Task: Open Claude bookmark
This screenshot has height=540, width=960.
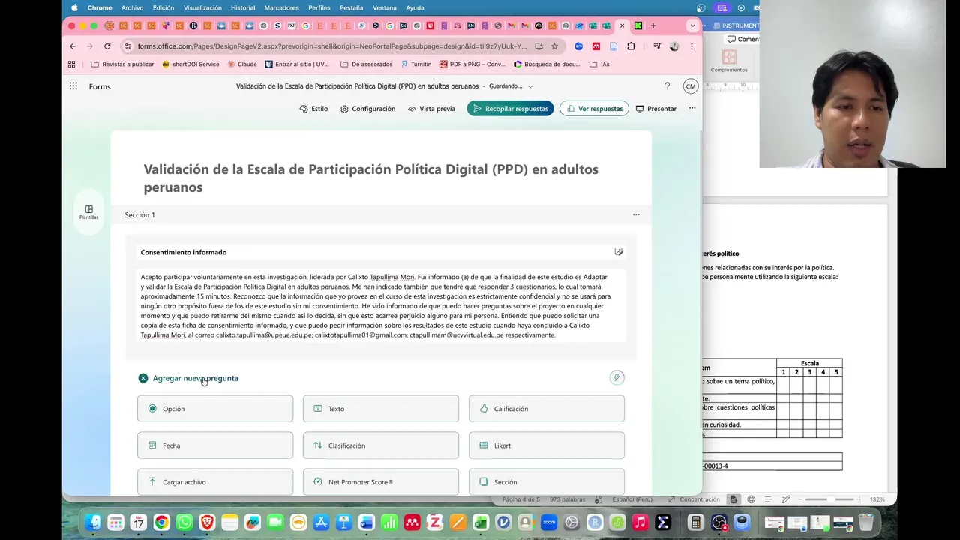Action: (x=242, y=64)
